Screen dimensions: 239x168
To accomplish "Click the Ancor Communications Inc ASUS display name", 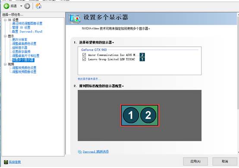I will tap(113, 55).
